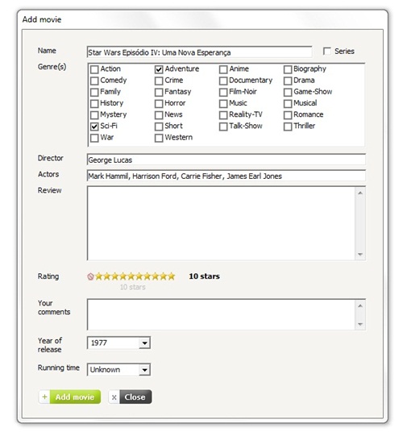The width and height of the screenshot is (403, 436).
Task: Enable the Fantasy genre checkbox
Action: tap(159, 92)
